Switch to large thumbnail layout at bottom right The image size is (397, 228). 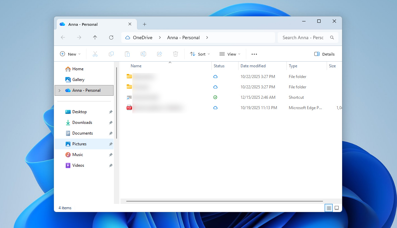tap(337, 208)
